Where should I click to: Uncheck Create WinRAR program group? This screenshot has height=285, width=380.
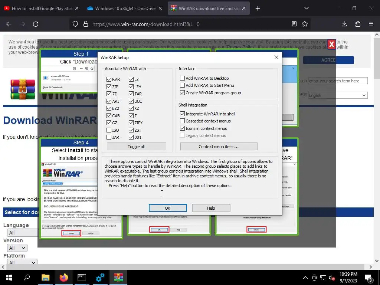pos(182,92)
